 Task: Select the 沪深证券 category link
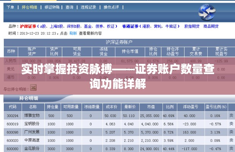pyautogui.click(x=28, y=27)
